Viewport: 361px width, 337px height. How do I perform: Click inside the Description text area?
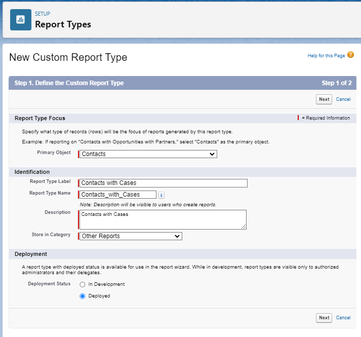(x=162, y=220)
